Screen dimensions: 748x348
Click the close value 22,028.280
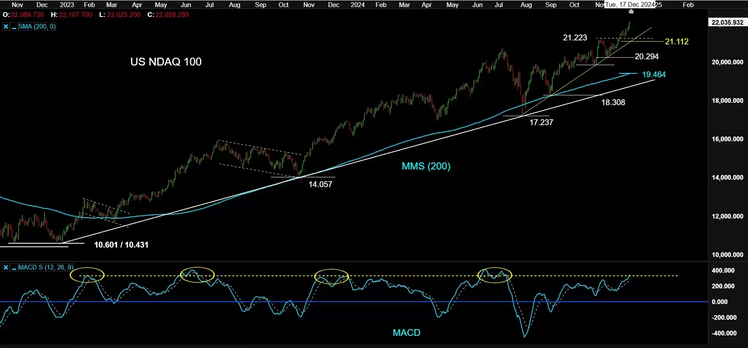(172, 15)
